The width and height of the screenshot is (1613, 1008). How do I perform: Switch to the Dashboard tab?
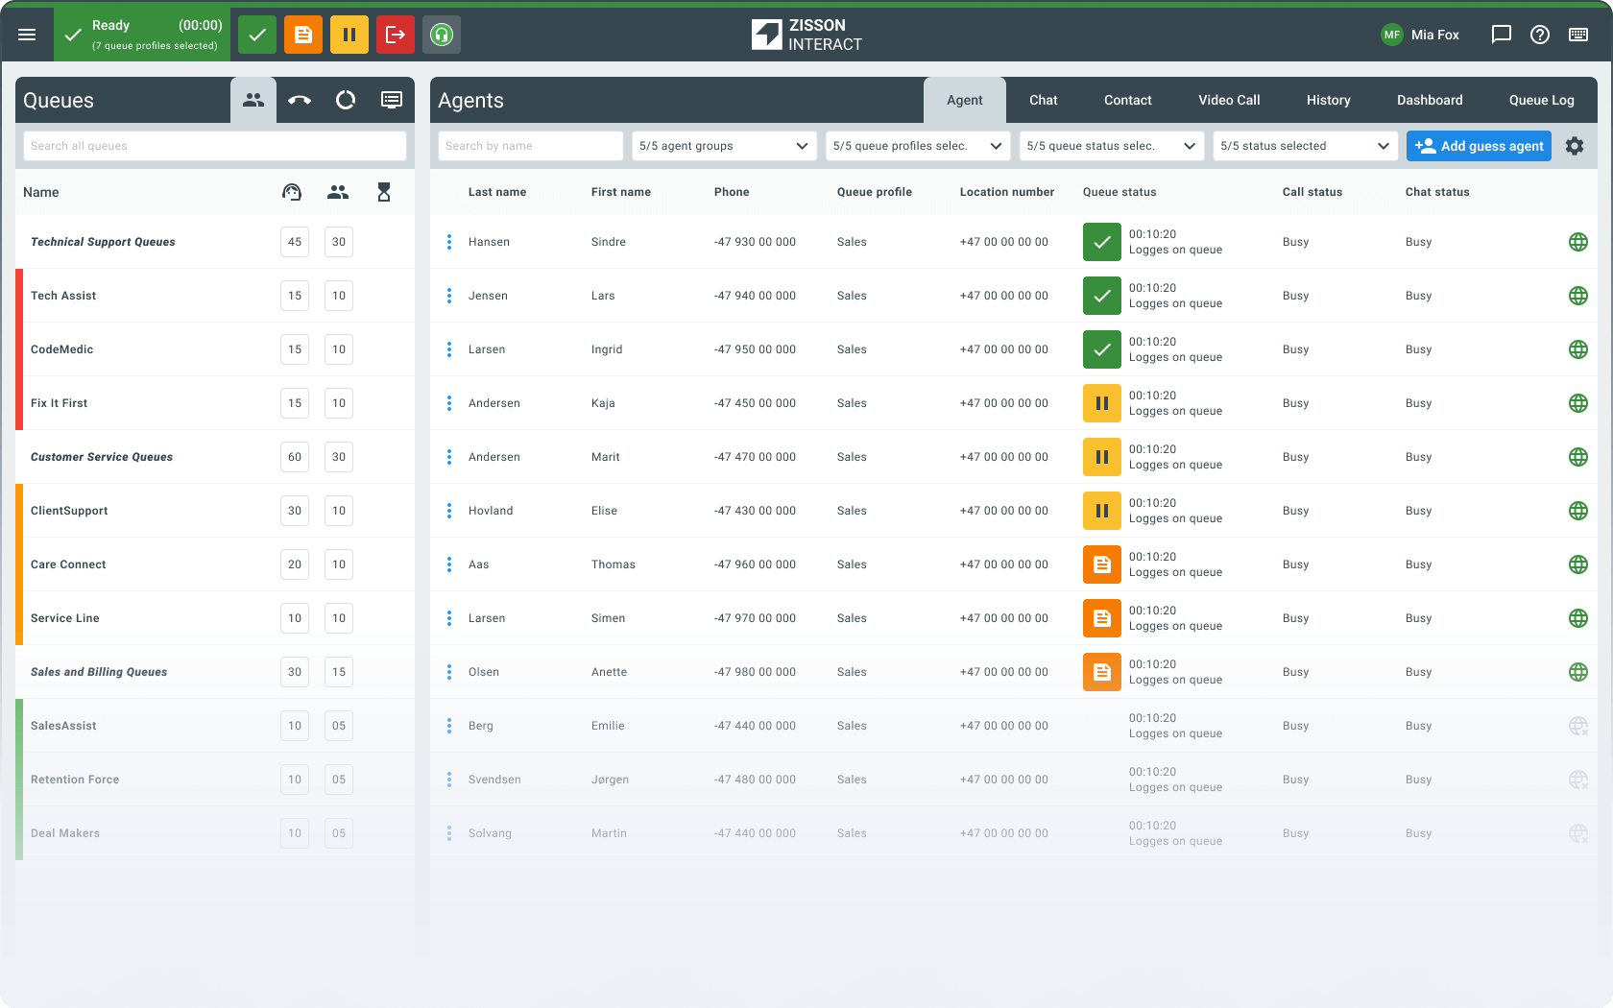tap(1430, 100)
